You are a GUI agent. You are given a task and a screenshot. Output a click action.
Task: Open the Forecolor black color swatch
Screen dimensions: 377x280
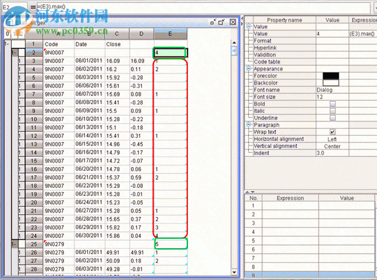tap(331, 76)
